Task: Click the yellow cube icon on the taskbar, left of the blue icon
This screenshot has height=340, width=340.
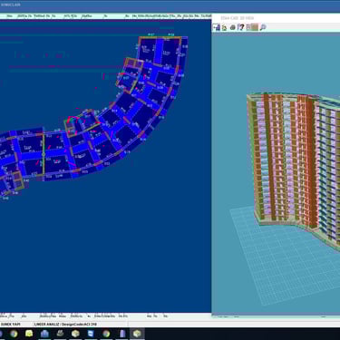Action: click(75, 334)
